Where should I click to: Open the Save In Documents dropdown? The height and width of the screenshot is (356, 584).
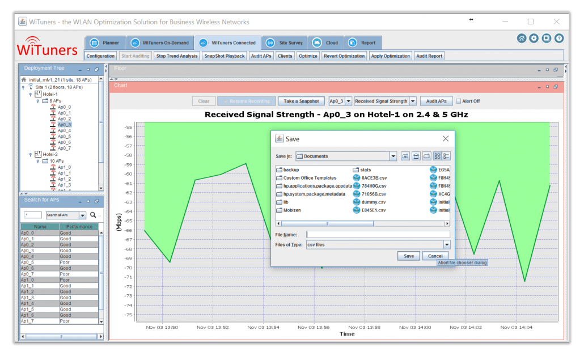click(393, 156)
